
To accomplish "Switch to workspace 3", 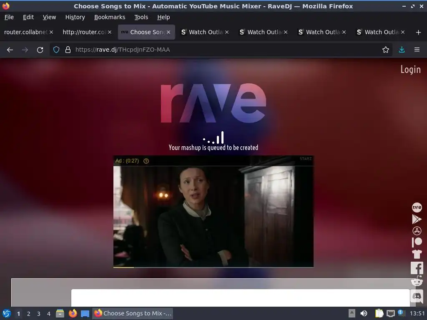I will coord(39,314).
